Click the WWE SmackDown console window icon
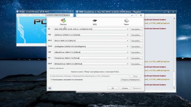This screenshot has width=191, height=107. 77,12
